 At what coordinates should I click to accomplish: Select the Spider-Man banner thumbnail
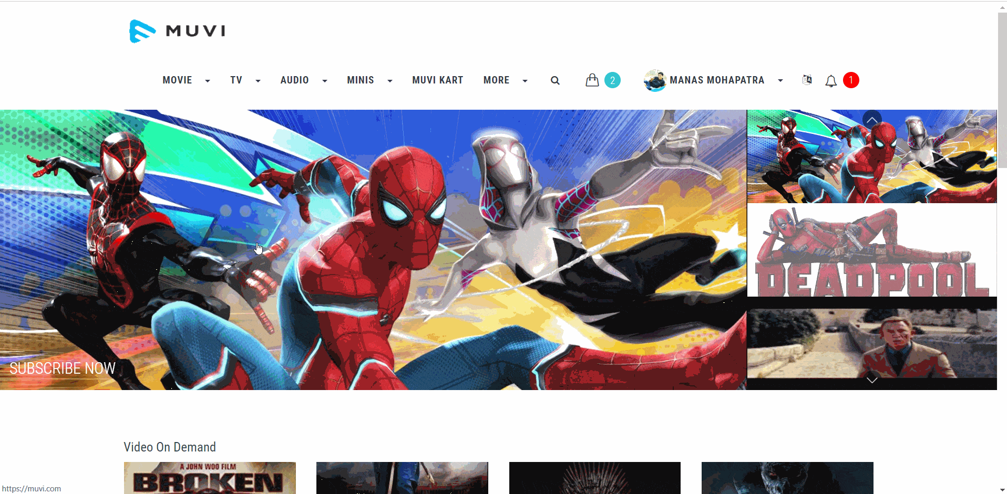coord(872,156)
